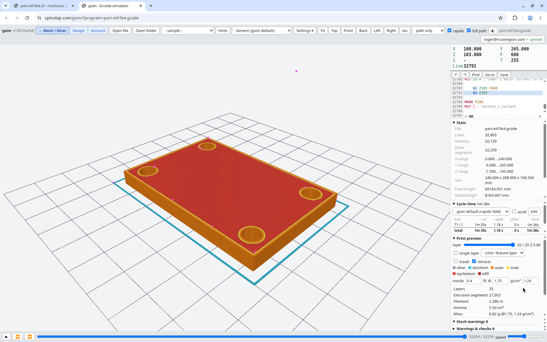Image resolution: width=547 pixels, height=342 pixels.
Task: Step backward with the orange rewind button
Action: (18, 337)
